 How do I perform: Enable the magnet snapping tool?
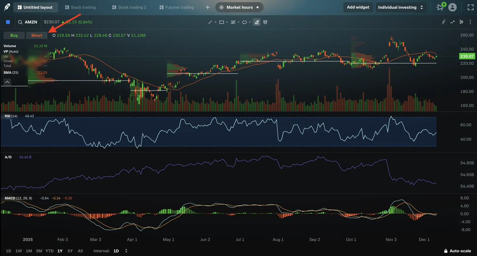point(265,22)
